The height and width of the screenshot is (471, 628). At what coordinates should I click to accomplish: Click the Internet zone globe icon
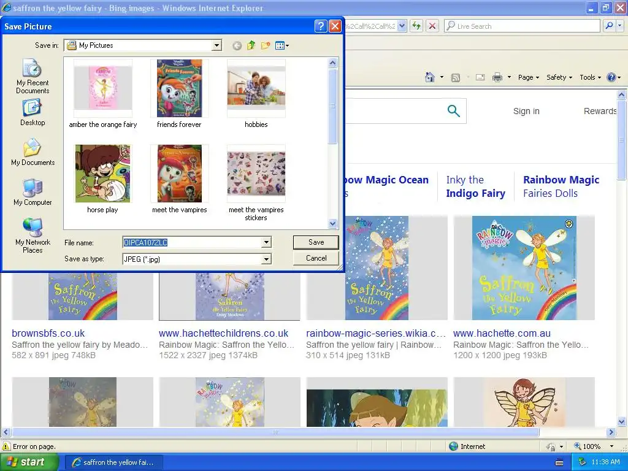click(x=453, y=446)
